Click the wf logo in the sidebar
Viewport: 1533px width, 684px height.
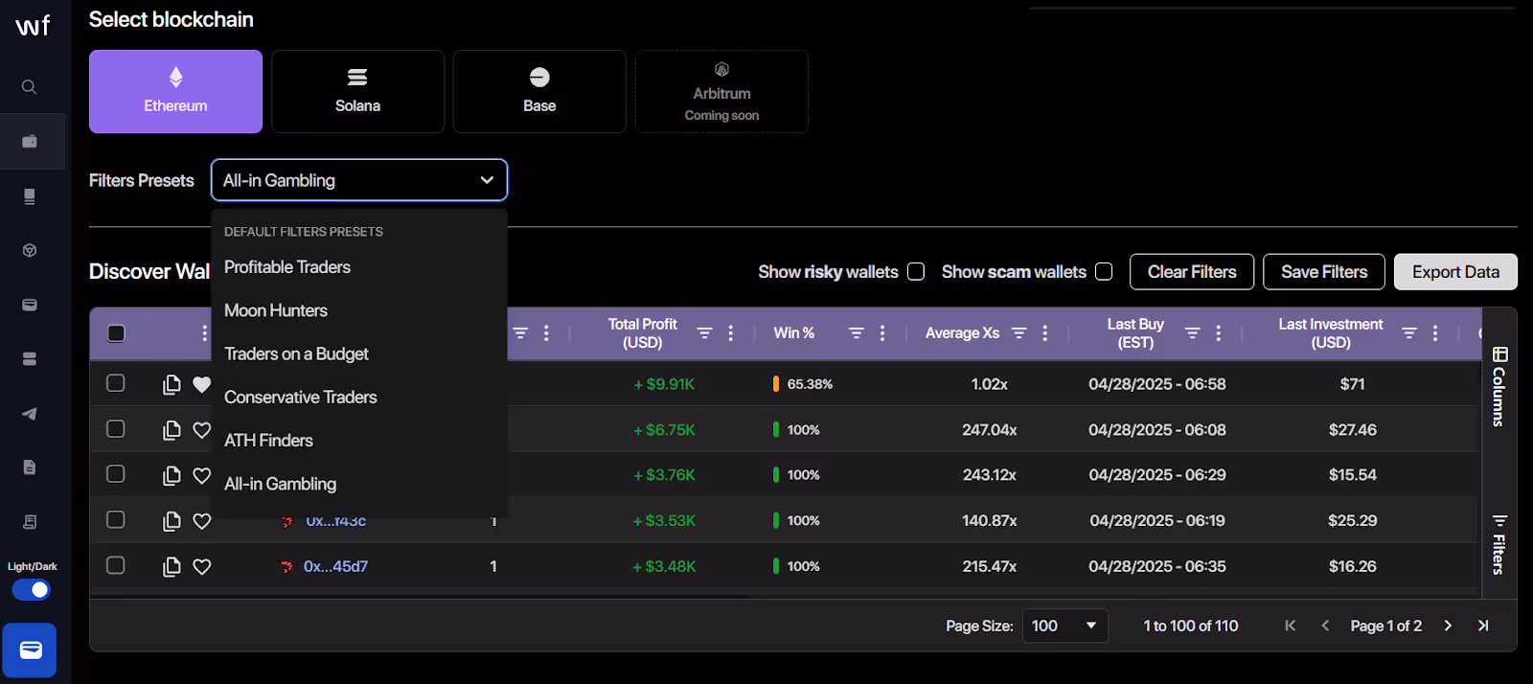pos(33,25)
